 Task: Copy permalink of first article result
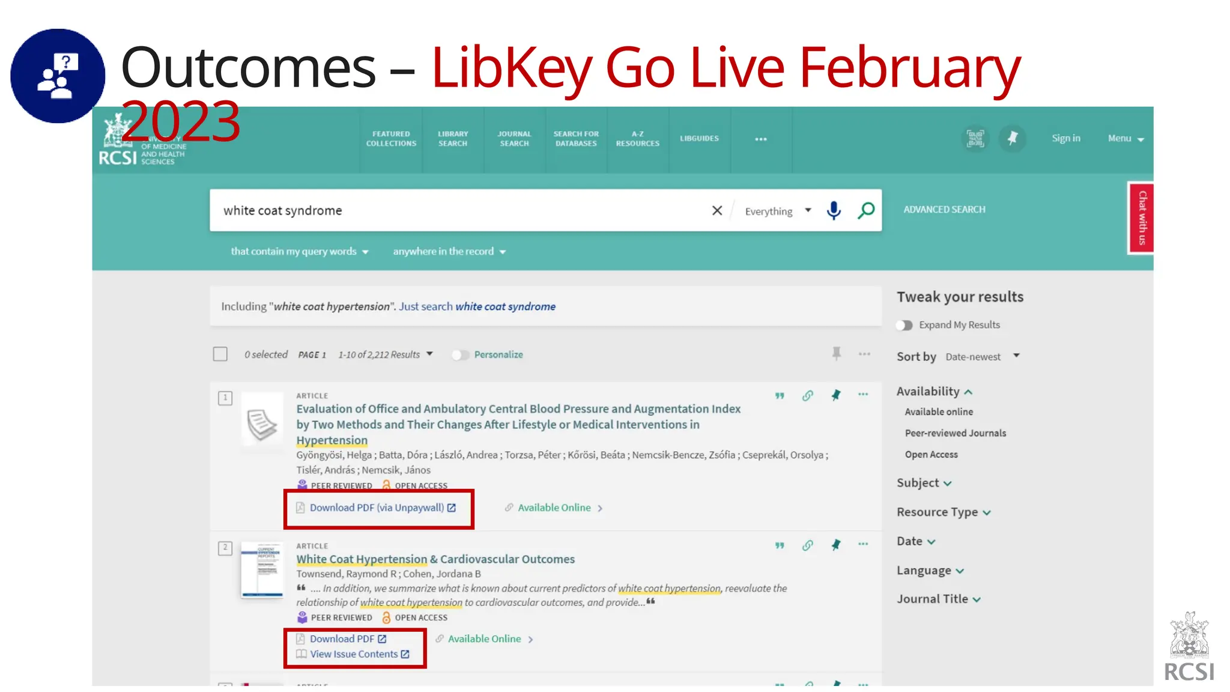(x=808, y=395)
